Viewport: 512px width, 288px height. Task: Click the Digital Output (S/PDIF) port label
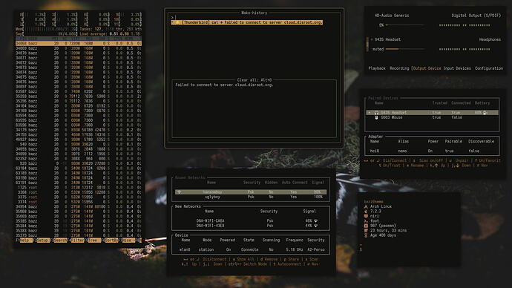[476, 16]
